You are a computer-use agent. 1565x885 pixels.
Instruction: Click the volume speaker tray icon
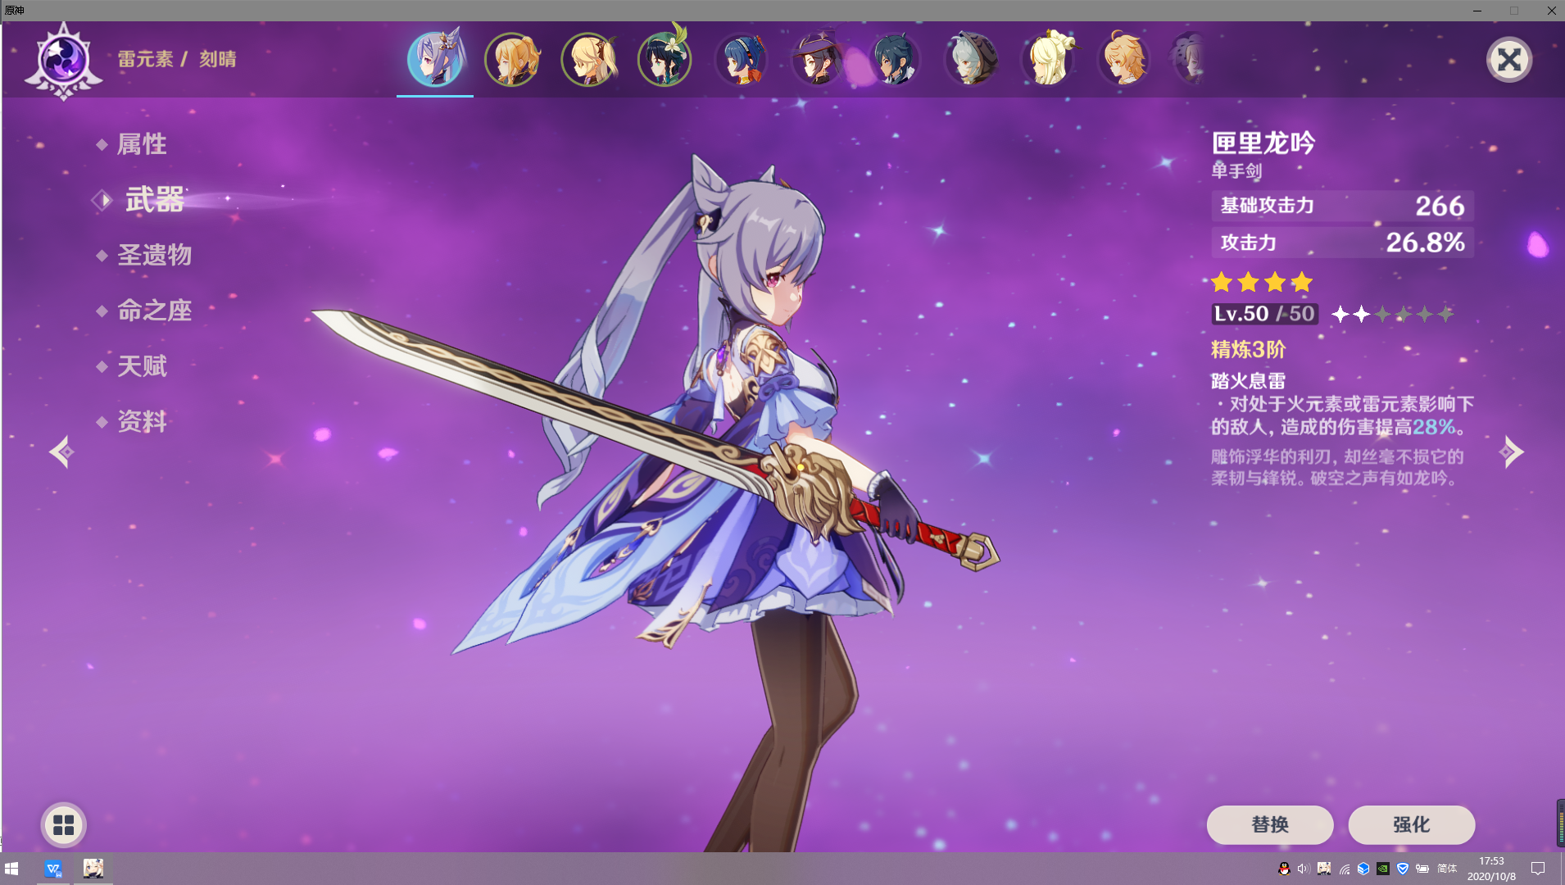[x=1304, y=869]
